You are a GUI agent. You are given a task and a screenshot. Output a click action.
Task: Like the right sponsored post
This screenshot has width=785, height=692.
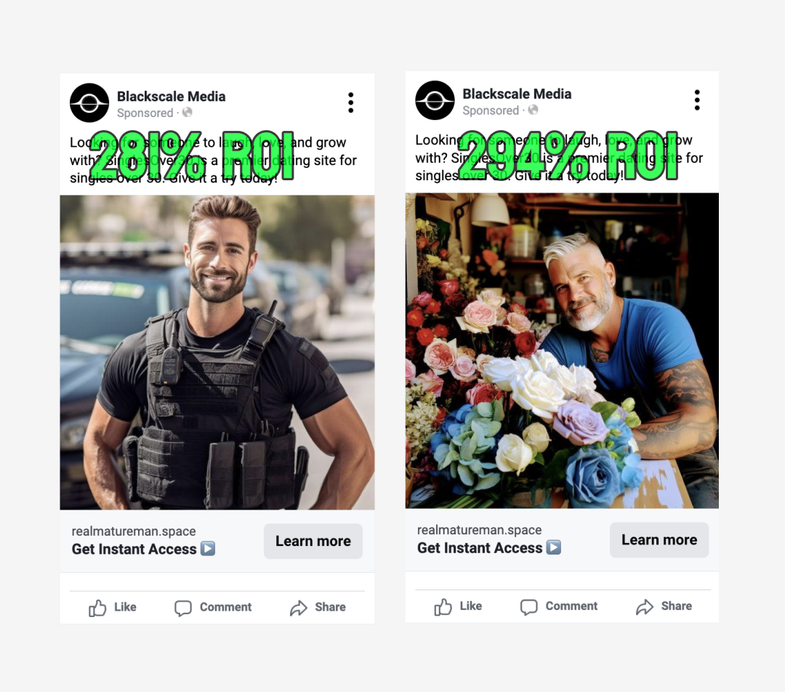(x=458, y=606)
